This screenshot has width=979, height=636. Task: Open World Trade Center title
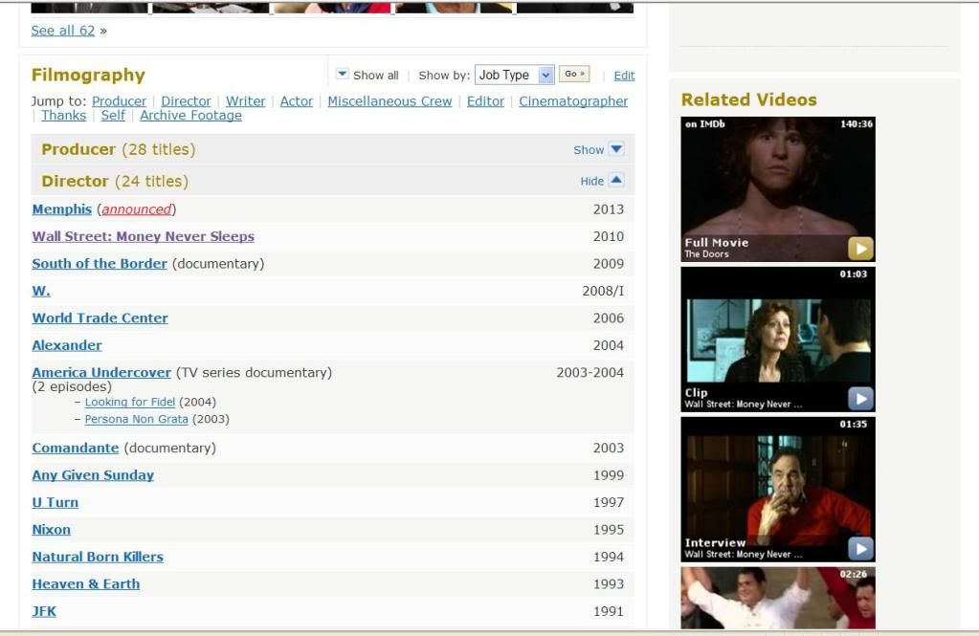(100, 318)
